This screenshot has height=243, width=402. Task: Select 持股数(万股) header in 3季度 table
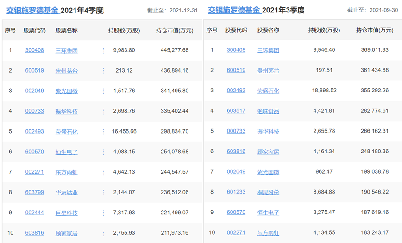(x=324, y=30)
